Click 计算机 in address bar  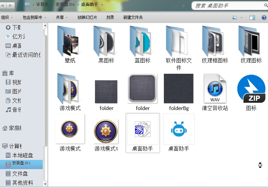coord(42,5)
